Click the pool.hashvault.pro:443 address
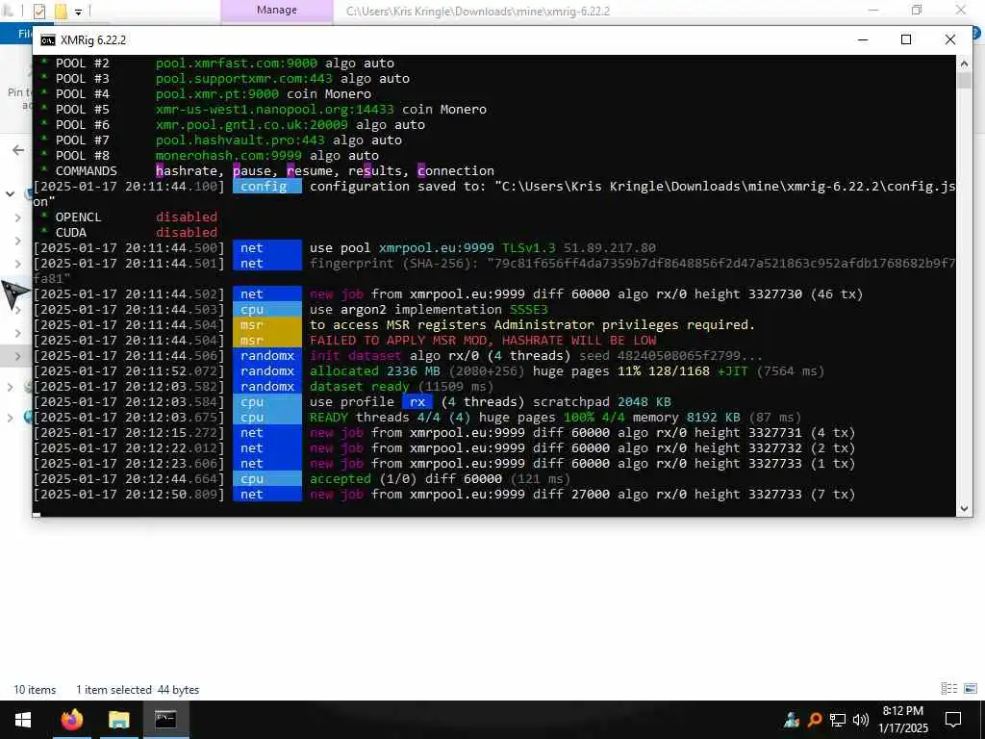 point(240,140)
